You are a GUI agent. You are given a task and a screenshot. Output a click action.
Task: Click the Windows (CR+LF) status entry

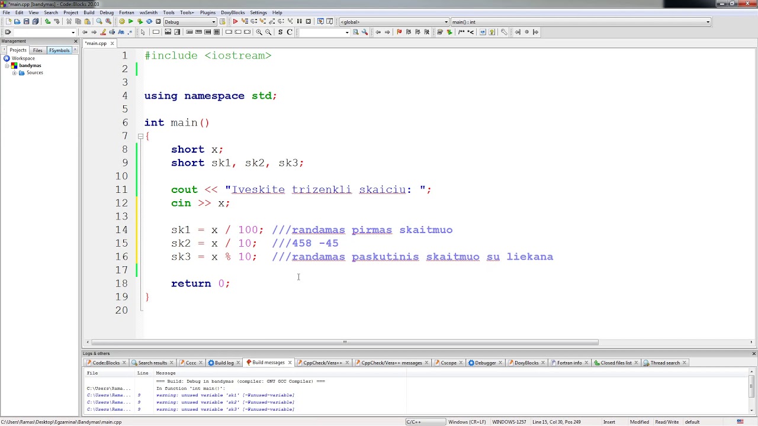(x=467, y=422)
